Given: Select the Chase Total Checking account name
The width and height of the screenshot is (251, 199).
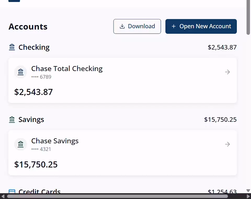Looking at the screenshot, I should point(67,69).
